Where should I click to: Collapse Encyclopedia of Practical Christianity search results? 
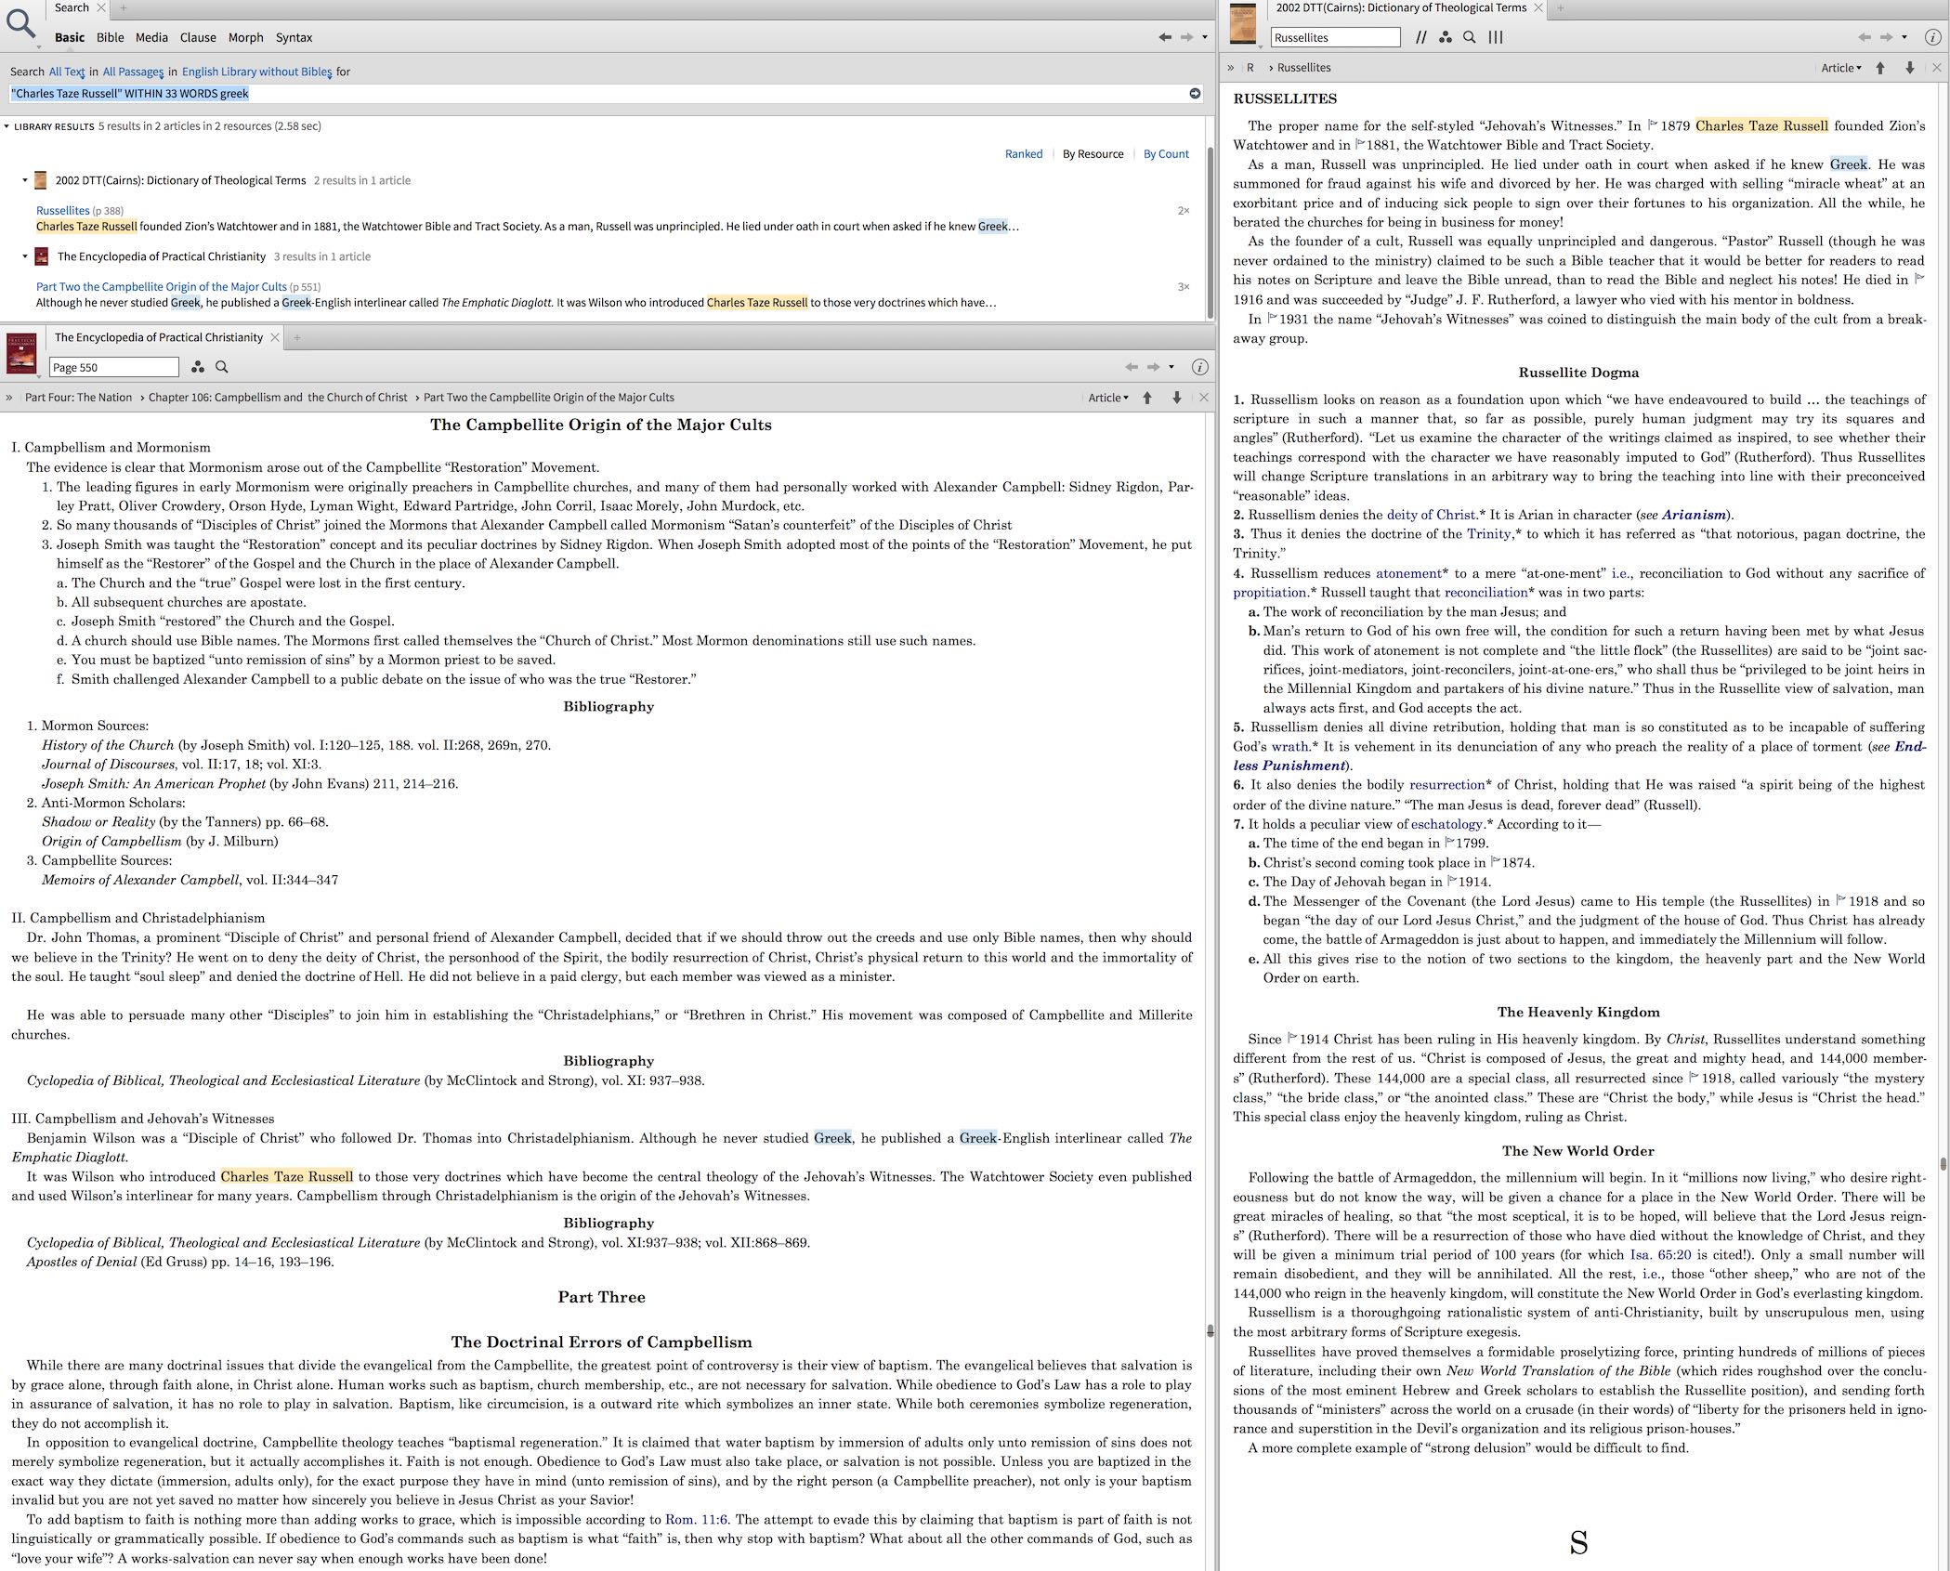click(x=25, y=256)
